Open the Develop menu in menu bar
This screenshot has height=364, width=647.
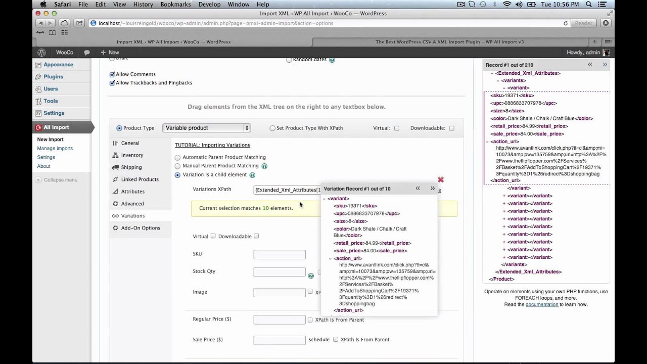coord(209,5)
